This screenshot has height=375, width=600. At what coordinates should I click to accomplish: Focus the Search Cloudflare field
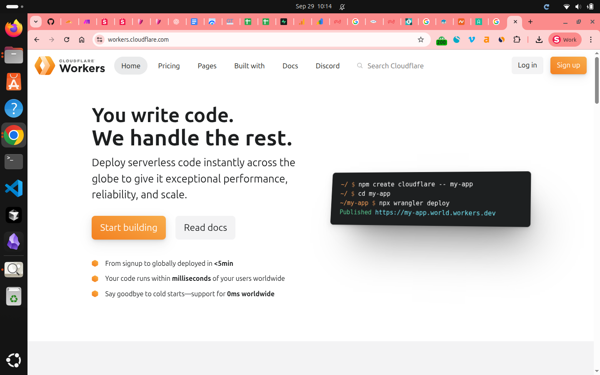click(395, 66)
